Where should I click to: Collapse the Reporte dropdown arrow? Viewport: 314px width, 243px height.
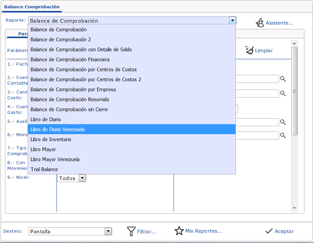point(233,21)
